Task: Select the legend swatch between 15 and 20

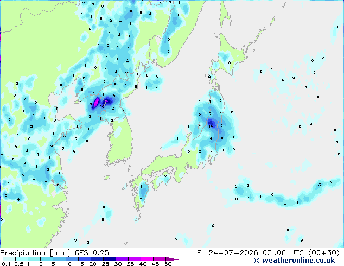Action: 85,259
